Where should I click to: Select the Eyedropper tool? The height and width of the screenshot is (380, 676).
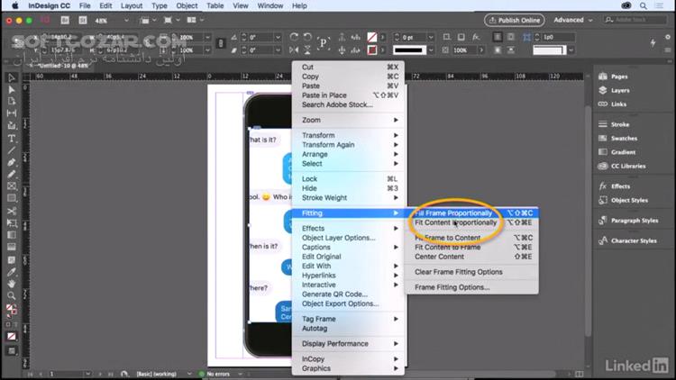point(12,272)
